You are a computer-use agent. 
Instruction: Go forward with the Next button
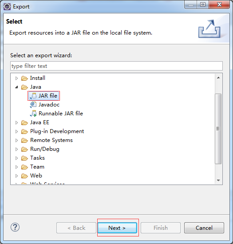click(x=117, y=228)
